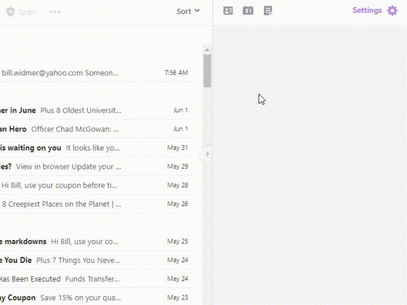
Task: Open the Sort dropdown
Action: pos(188,11)
